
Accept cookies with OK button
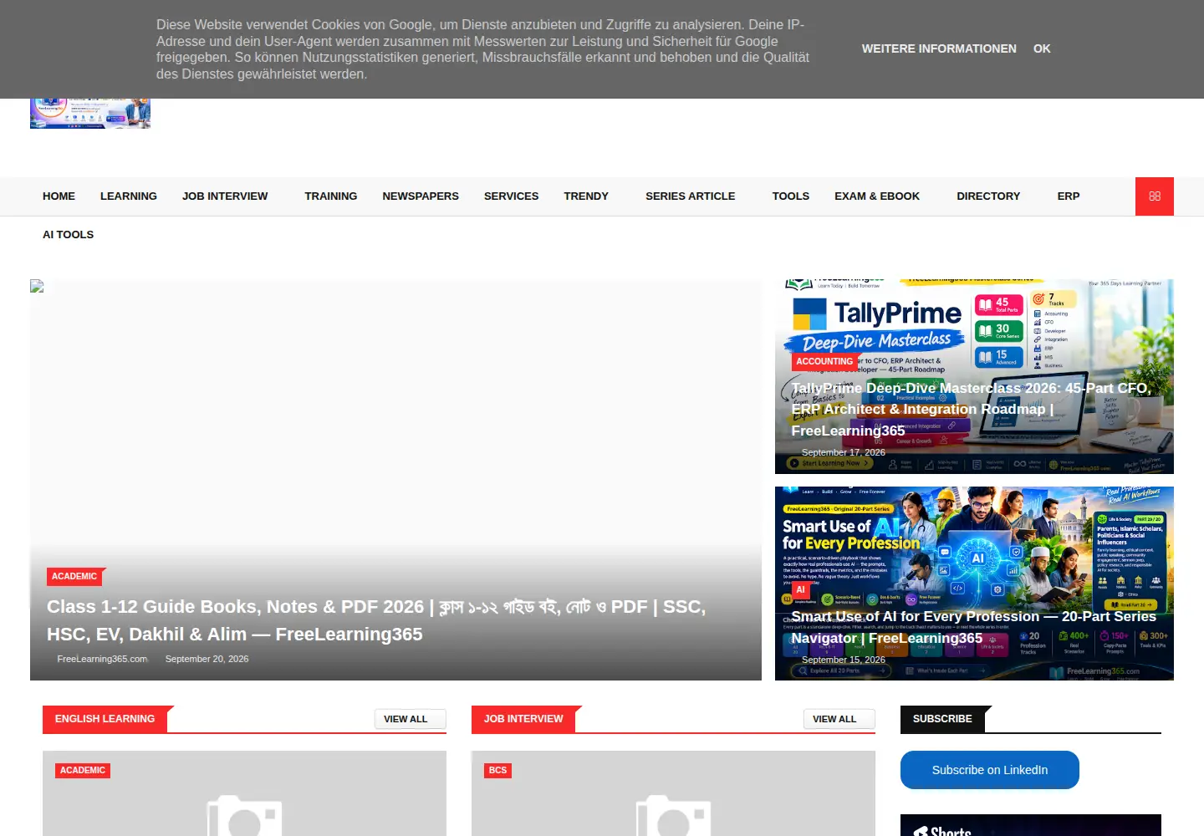pos(1042,48)
